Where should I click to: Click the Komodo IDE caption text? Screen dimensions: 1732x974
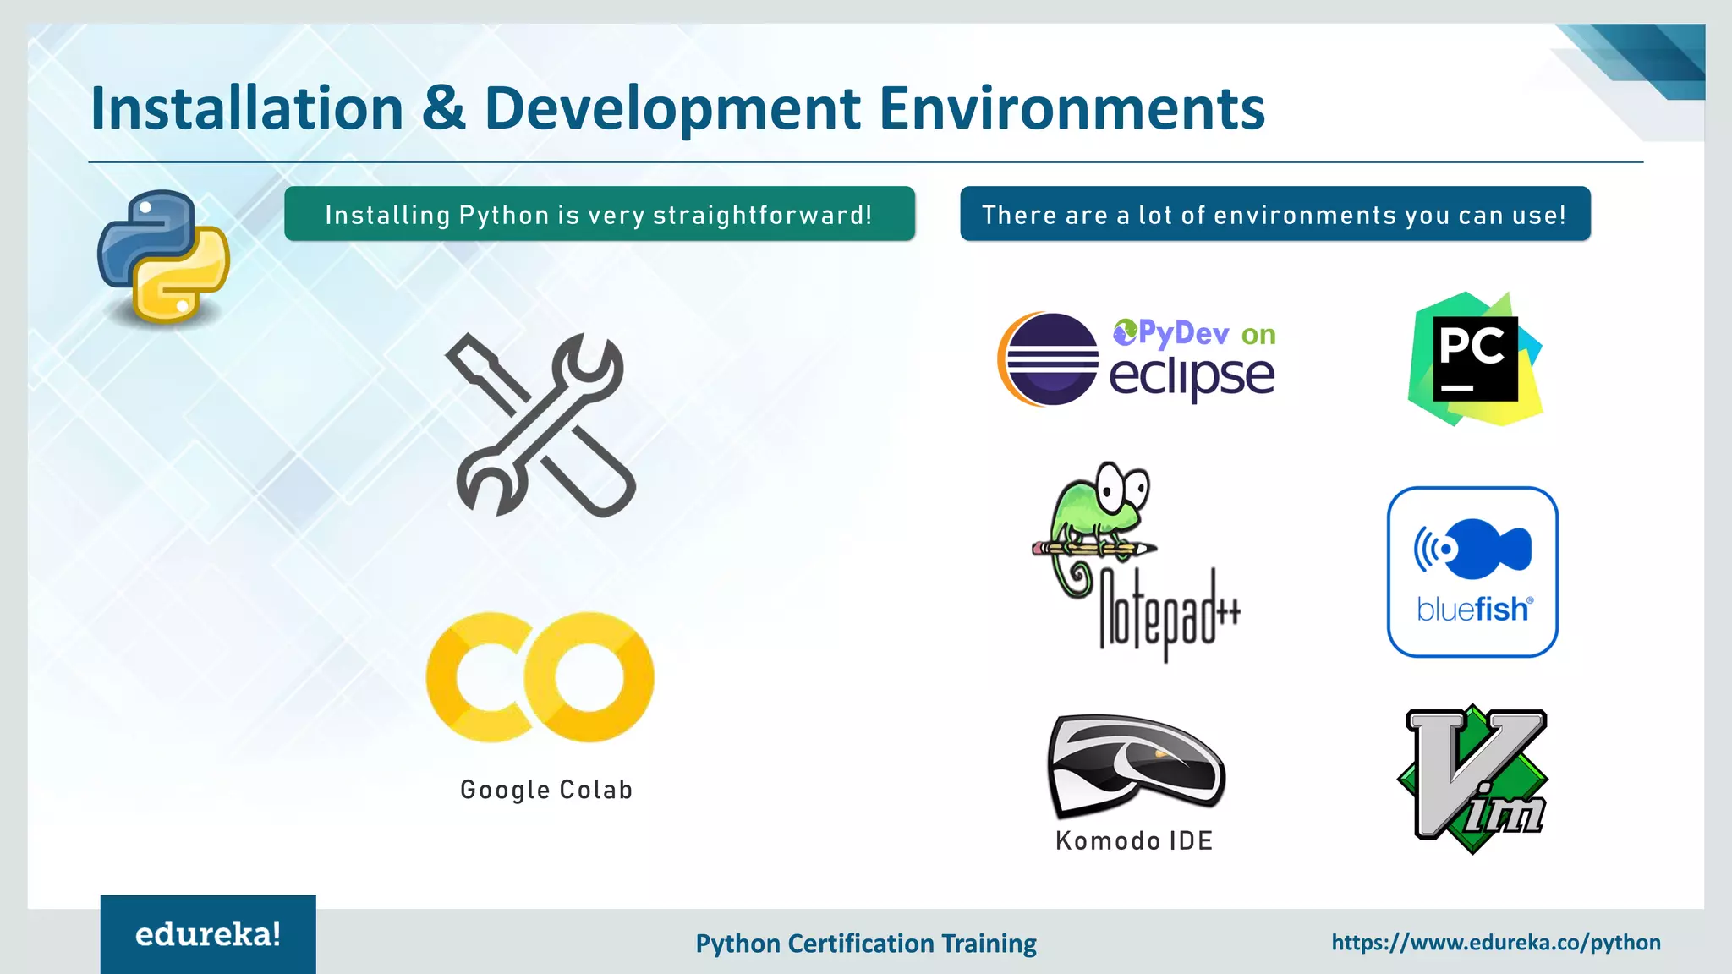click(1134, 840)
